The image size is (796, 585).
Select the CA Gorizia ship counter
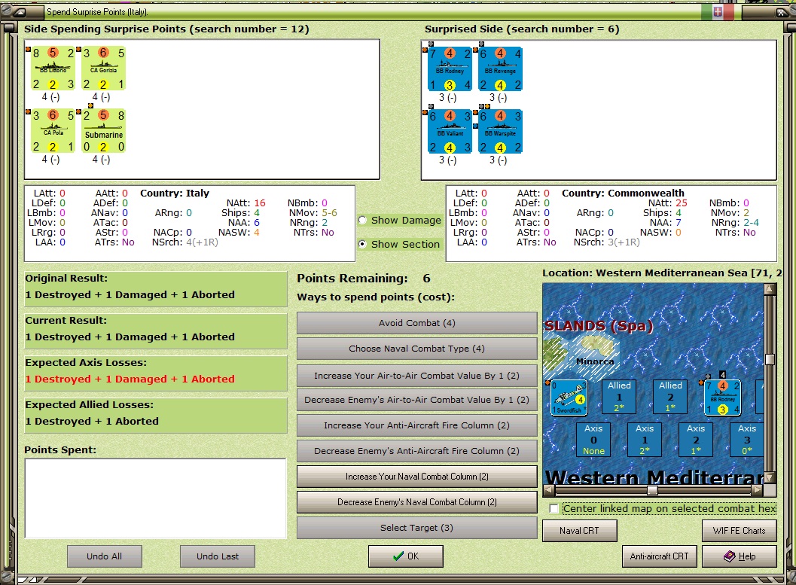click(x=104, y=69)
